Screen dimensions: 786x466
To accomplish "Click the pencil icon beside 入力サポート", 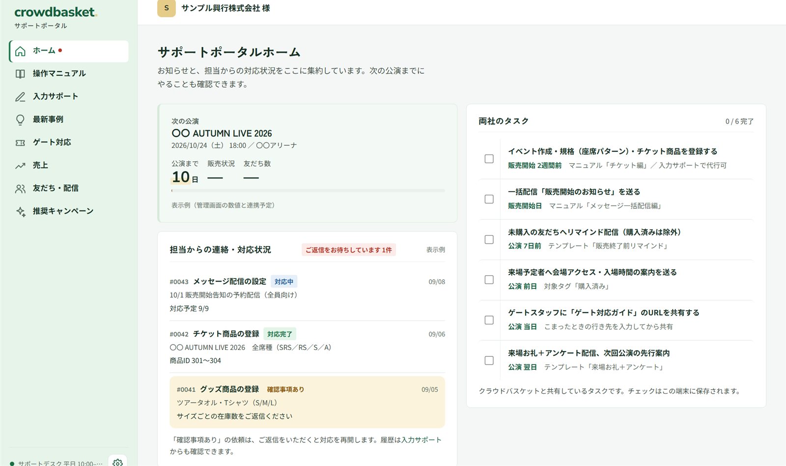I will [x=20, y=97].
